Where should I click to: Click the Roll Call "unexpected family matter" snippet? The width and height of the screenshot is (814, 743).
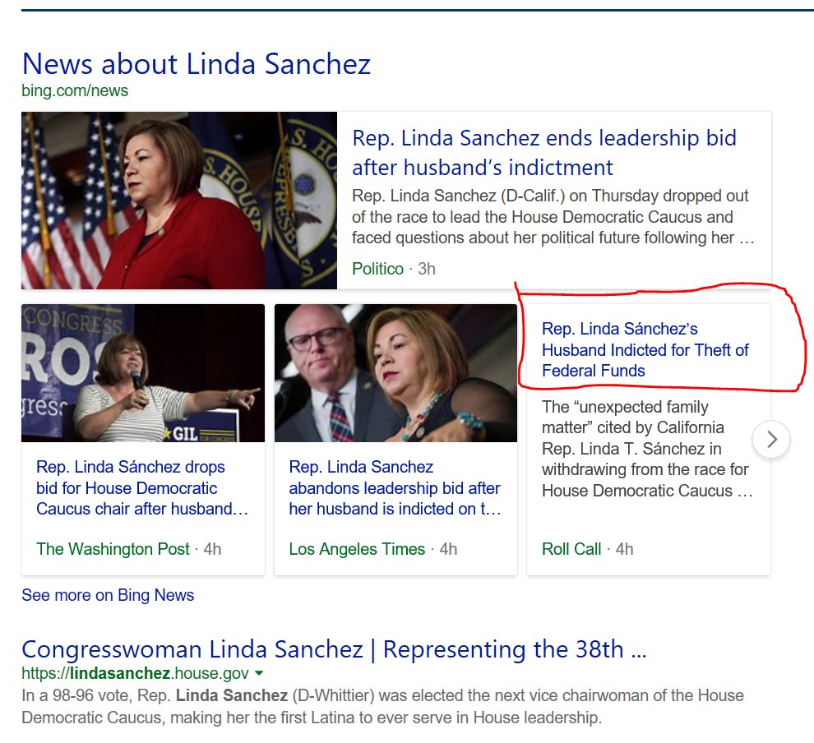coord(646,449)
